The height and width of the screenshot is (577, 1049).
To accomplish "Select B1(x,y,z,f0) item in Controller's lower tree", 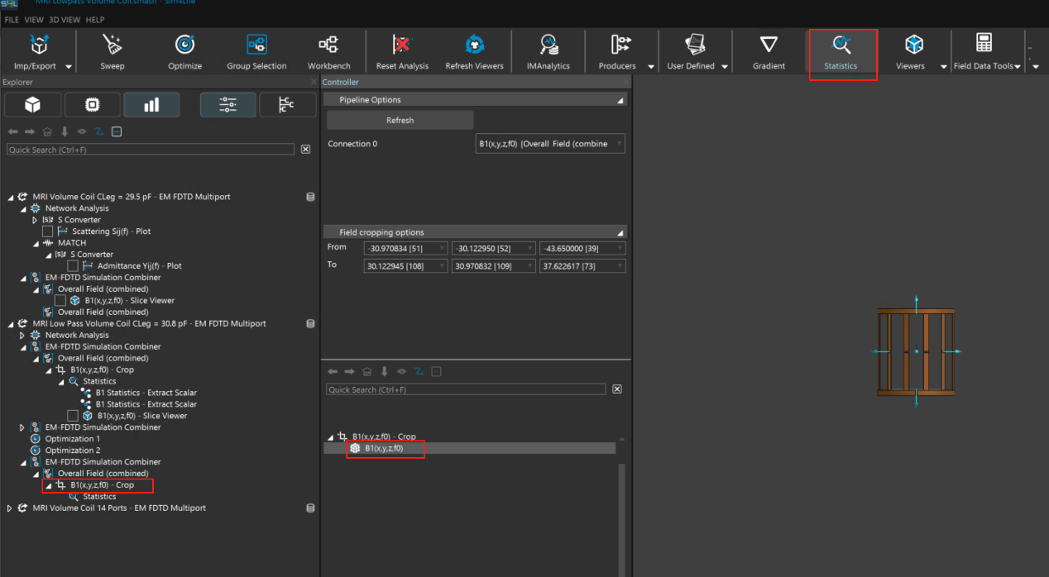I will (x=384, y=448).
